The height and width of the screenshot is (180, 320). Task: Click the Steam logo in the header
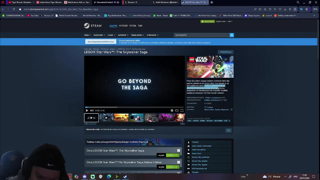[93, 25]
